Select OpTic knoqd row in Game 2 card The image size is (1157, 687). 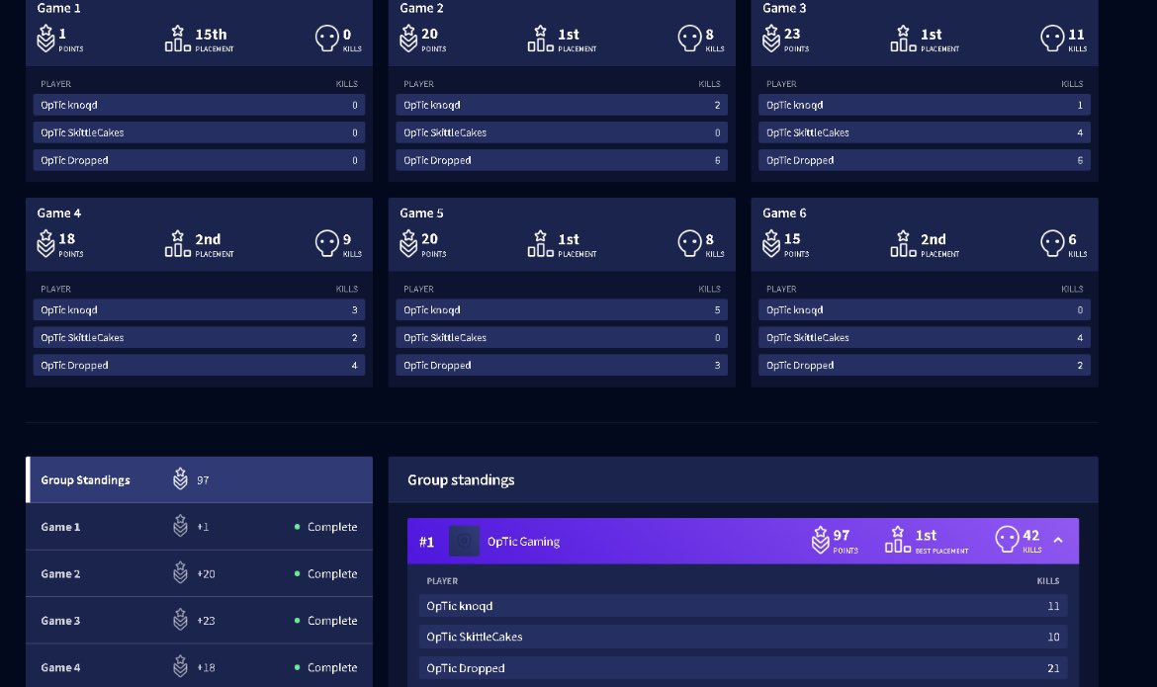point(562,105)
